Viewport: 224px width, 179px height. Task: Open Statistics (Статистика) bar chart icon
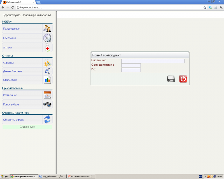(x=47, y=80)
